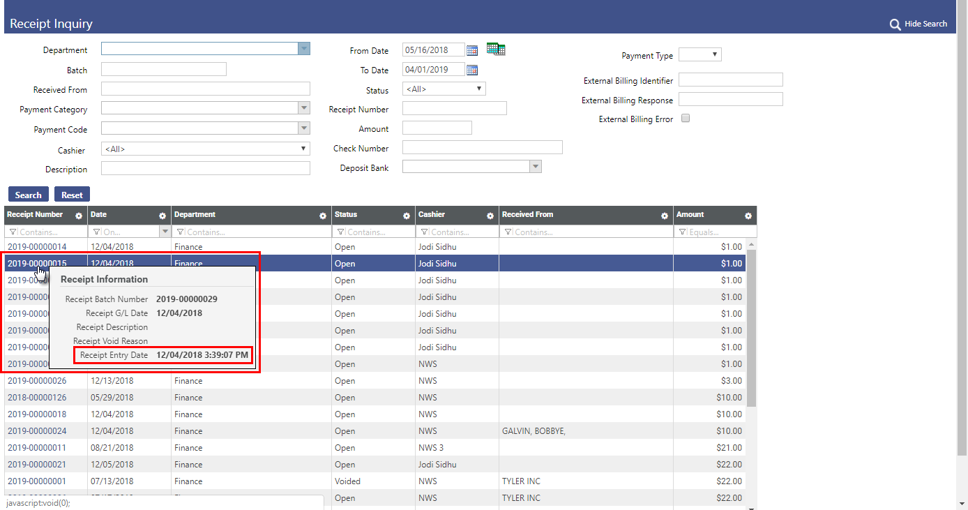The image size is (968, 510).
Task: Click filter funnel in Department column
Action: tap(180, 232)
